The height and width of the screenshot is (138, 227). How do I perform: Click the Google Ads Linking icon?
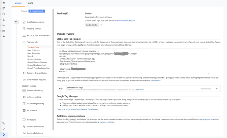24,90
